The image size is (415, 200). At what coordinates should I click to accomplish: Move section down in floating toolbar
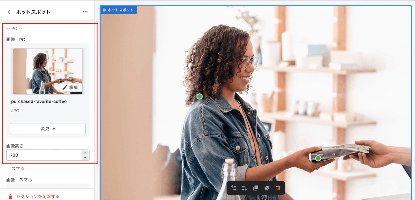click(x=245, y=188)
